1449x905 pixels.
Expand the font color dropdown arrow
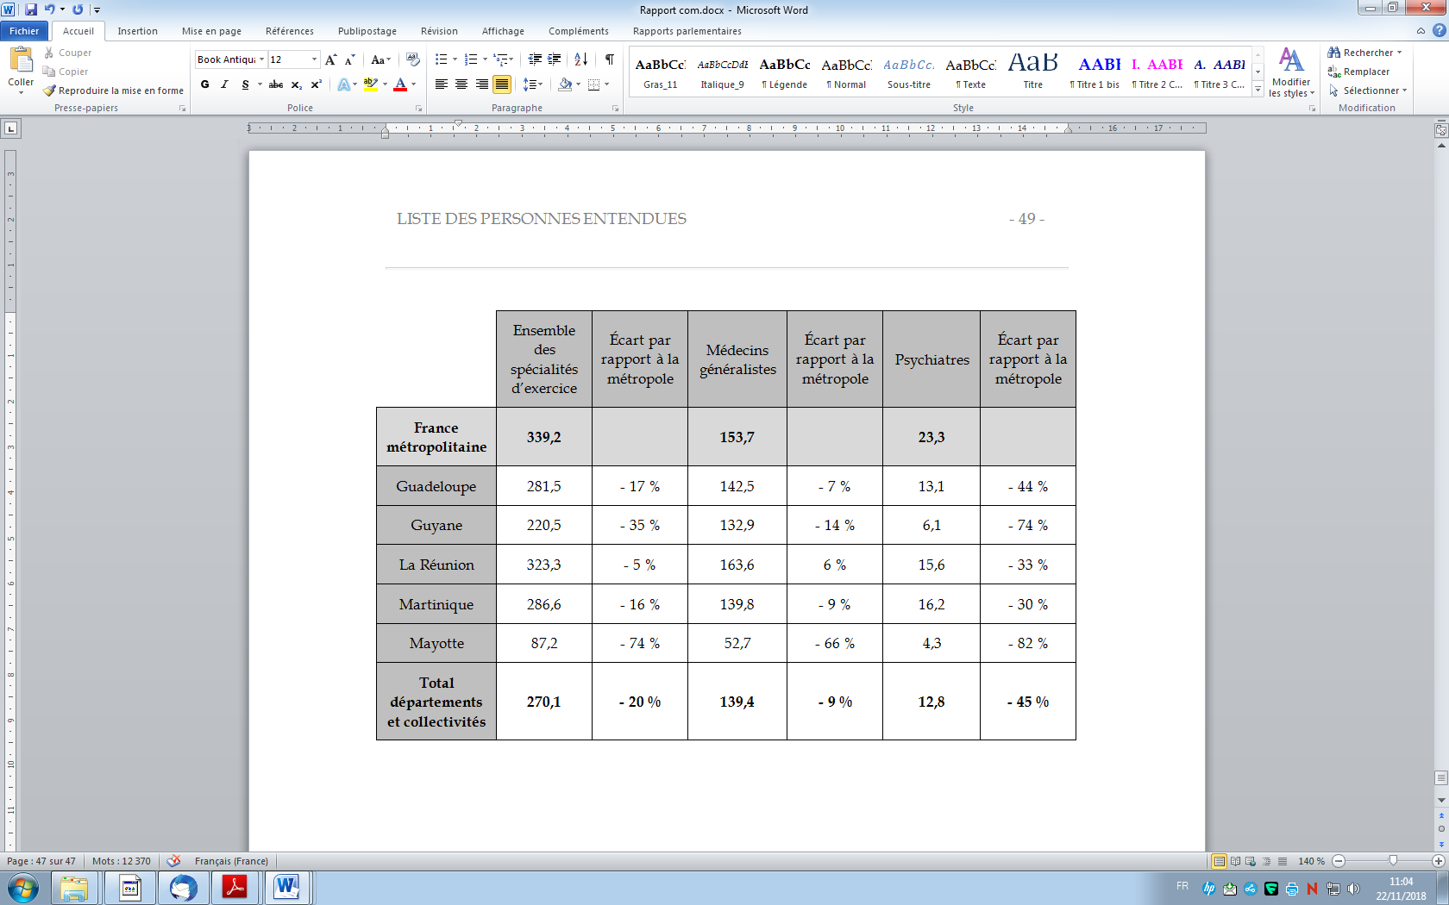coord(414,84)
